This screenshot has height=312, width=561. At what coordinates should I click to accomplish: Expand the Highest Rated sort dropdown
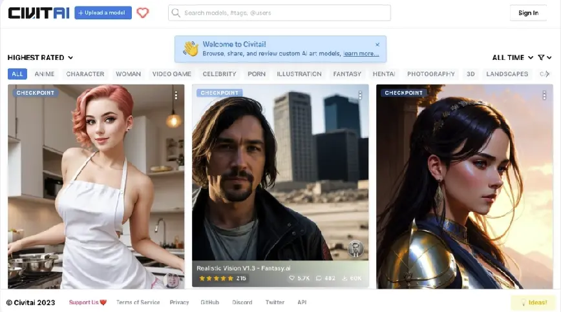coord(41,57)
